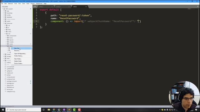Open the Windows Start menu
Viewport: 200px width, 112px height.
pyautogui.click(x=3, y=110)
